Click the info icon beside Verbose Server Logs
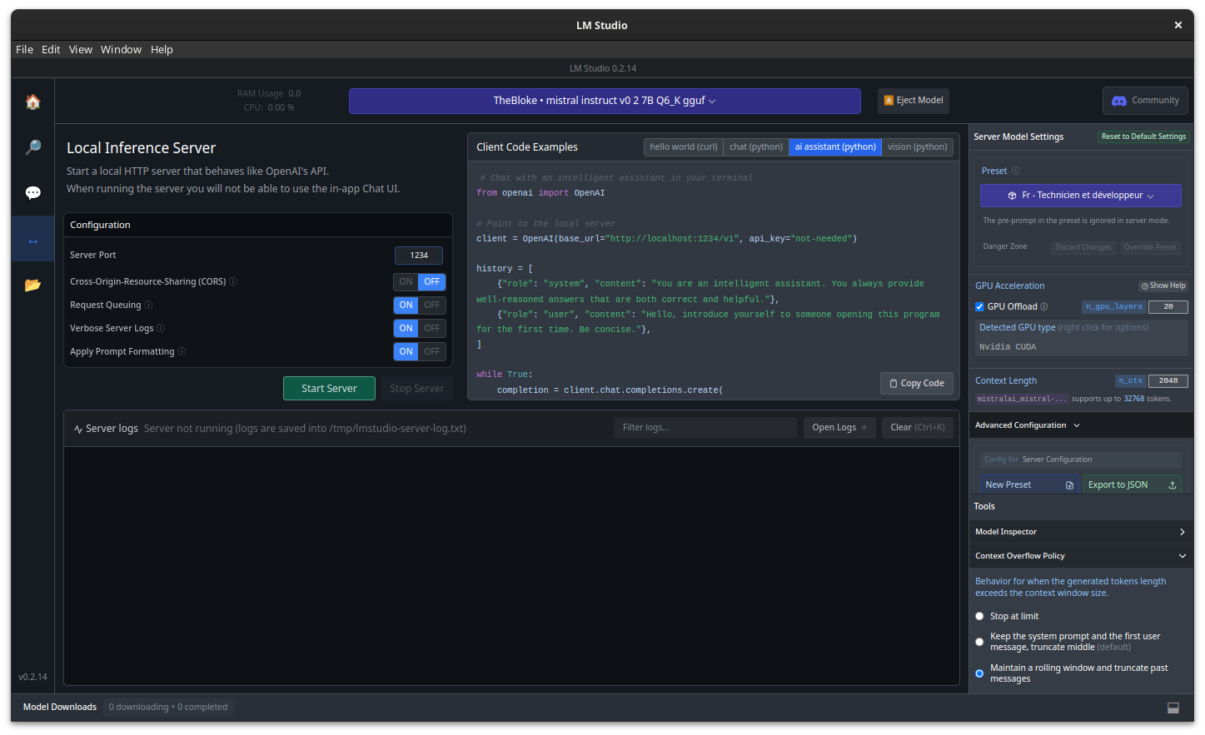 click(161, 328)
